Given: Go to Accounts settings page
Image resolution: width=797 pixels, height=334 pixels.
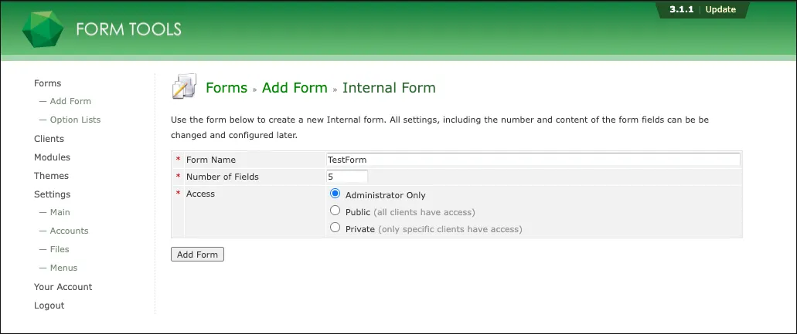Looking at the screenshot, I should click(69, 231).
